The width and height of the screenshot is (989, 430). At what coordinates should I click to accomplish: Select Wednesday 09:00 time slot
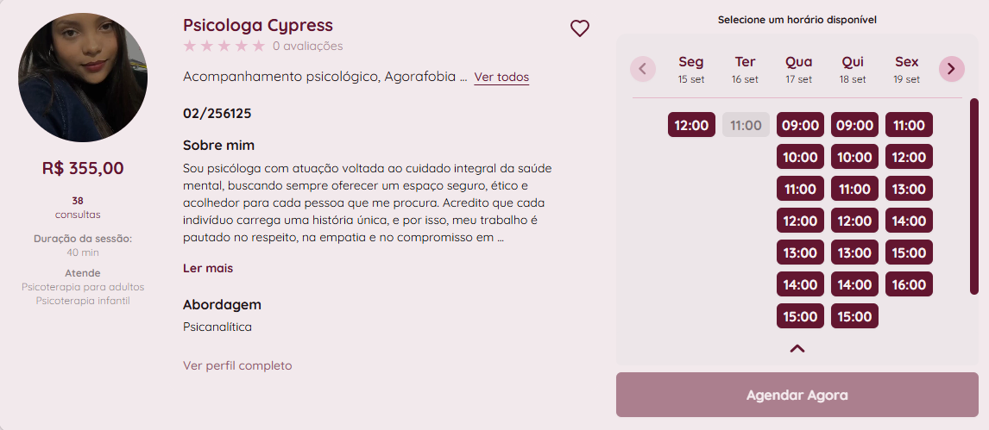pyautogui.click(x=800, y=125)
